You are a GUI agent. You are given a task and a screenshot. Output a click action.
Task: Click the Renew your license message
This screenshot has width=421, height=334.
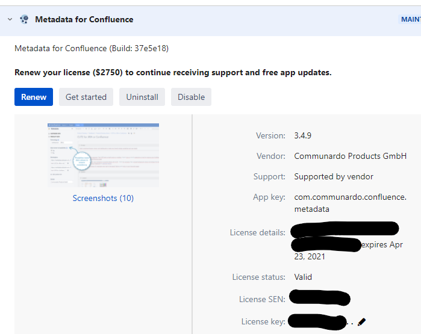click(173, 72)
